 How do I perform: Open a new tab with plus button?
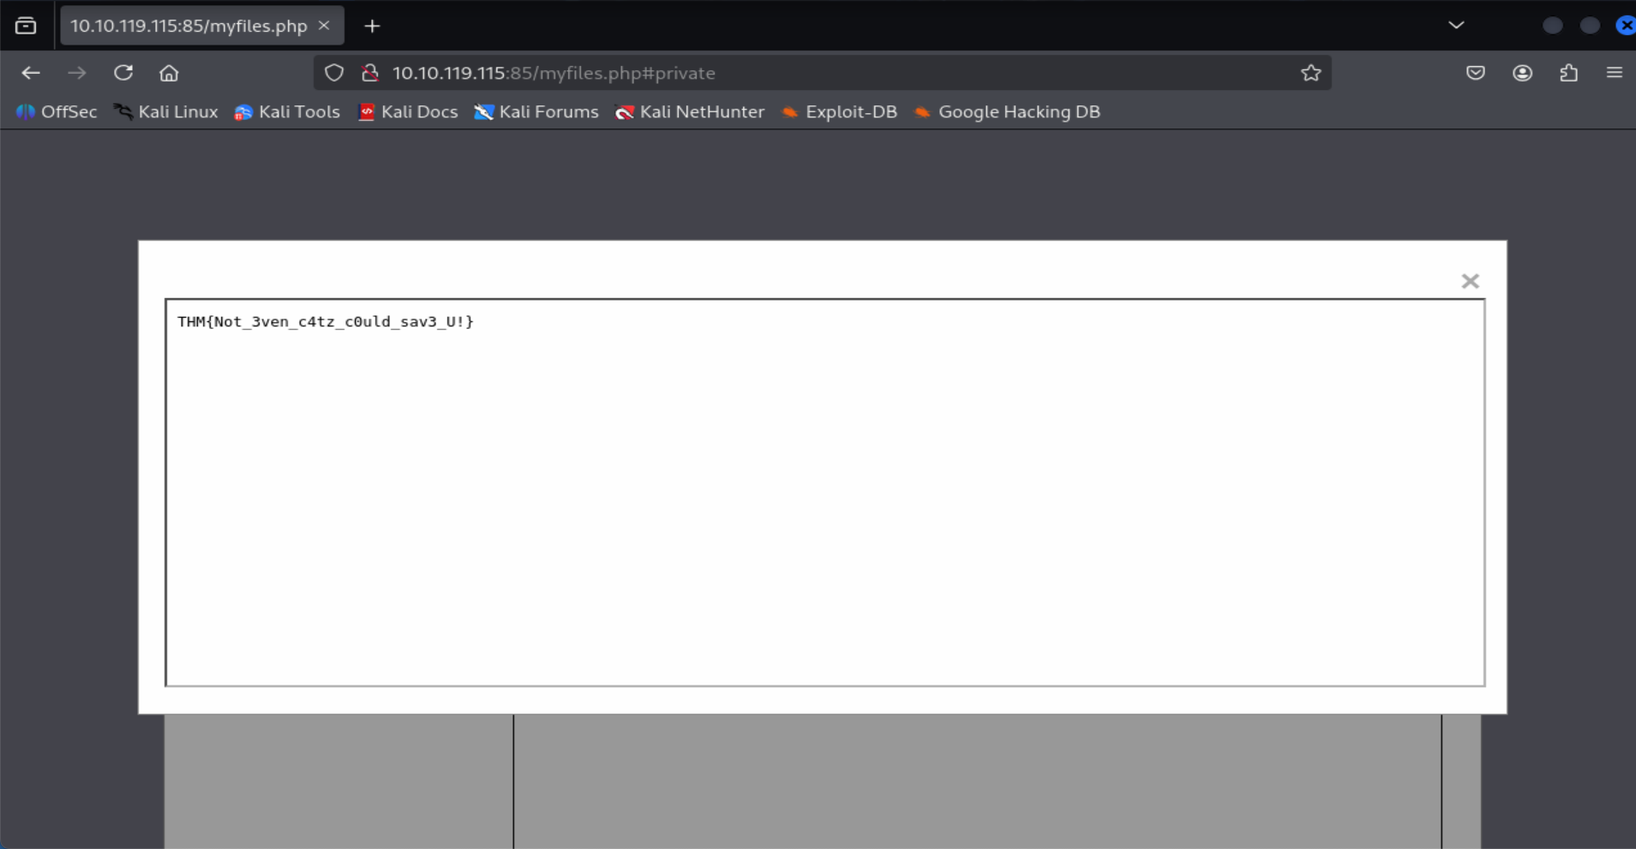point(372,27)
